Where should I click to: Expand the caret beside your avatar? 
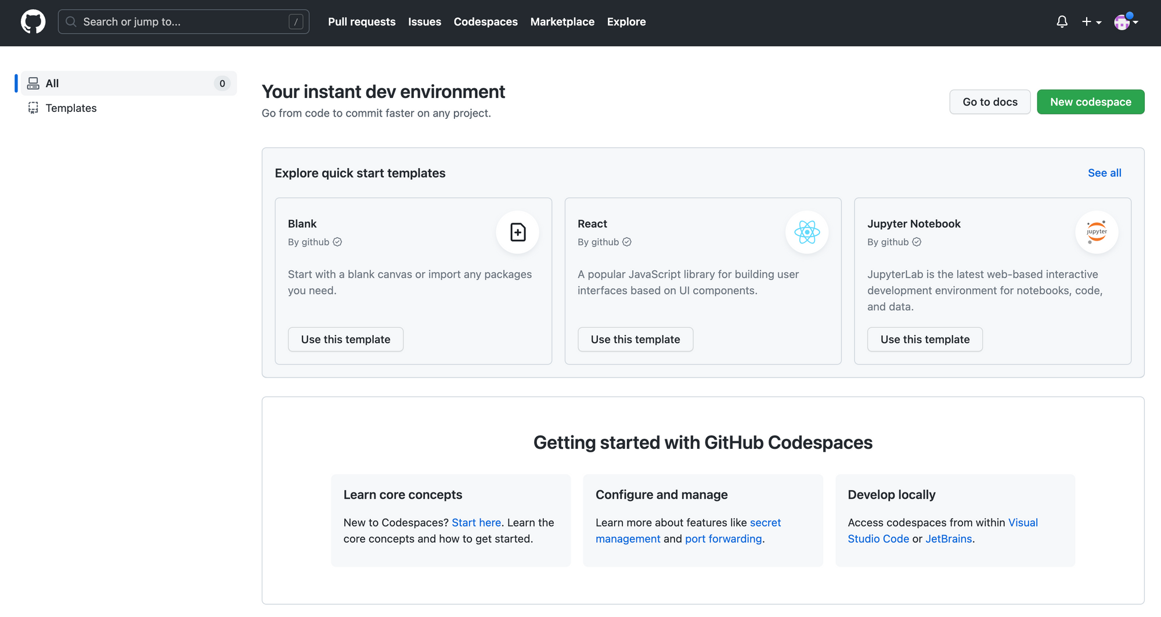click(x=1136, y=22)
